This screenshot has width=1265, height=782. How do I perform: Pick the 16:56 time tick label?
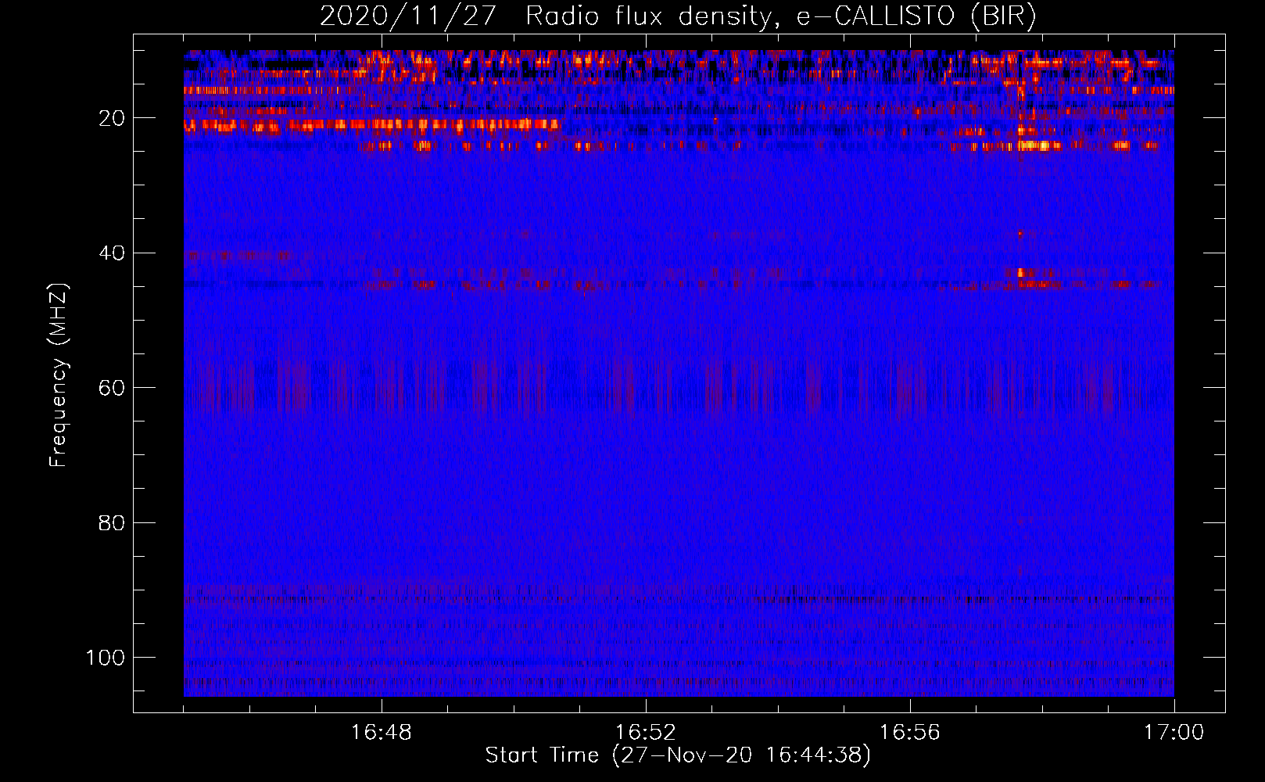910,733
